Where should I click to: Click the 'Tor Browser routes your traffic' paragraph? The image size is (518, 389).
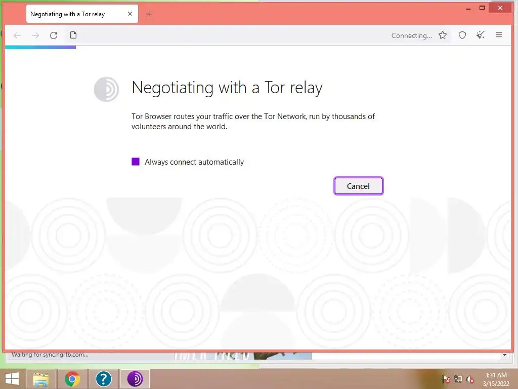(253, 122)
